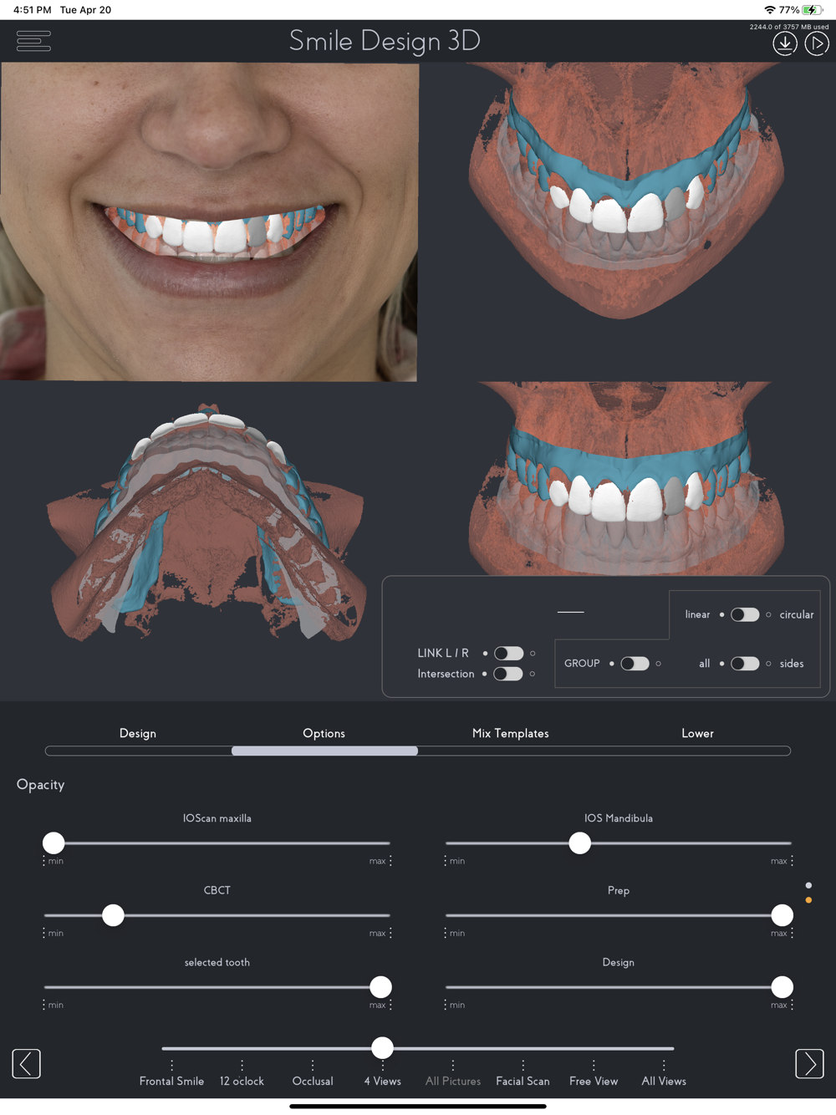Select Occlusal view

point(313,1081)
